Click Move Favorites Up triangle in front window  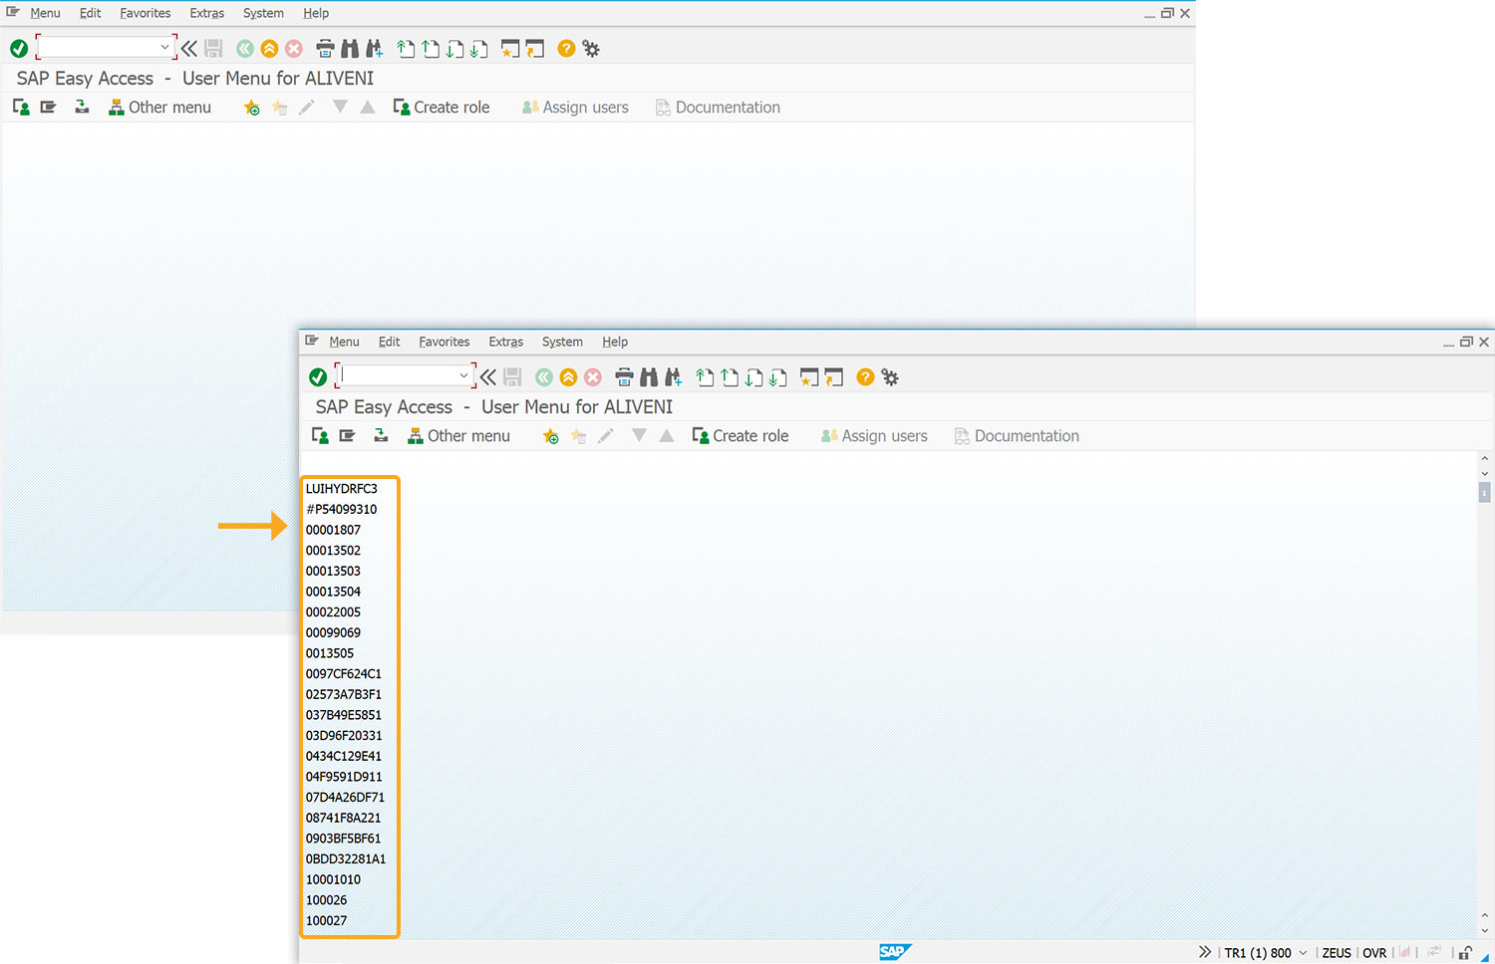click(x=667, y=435)
